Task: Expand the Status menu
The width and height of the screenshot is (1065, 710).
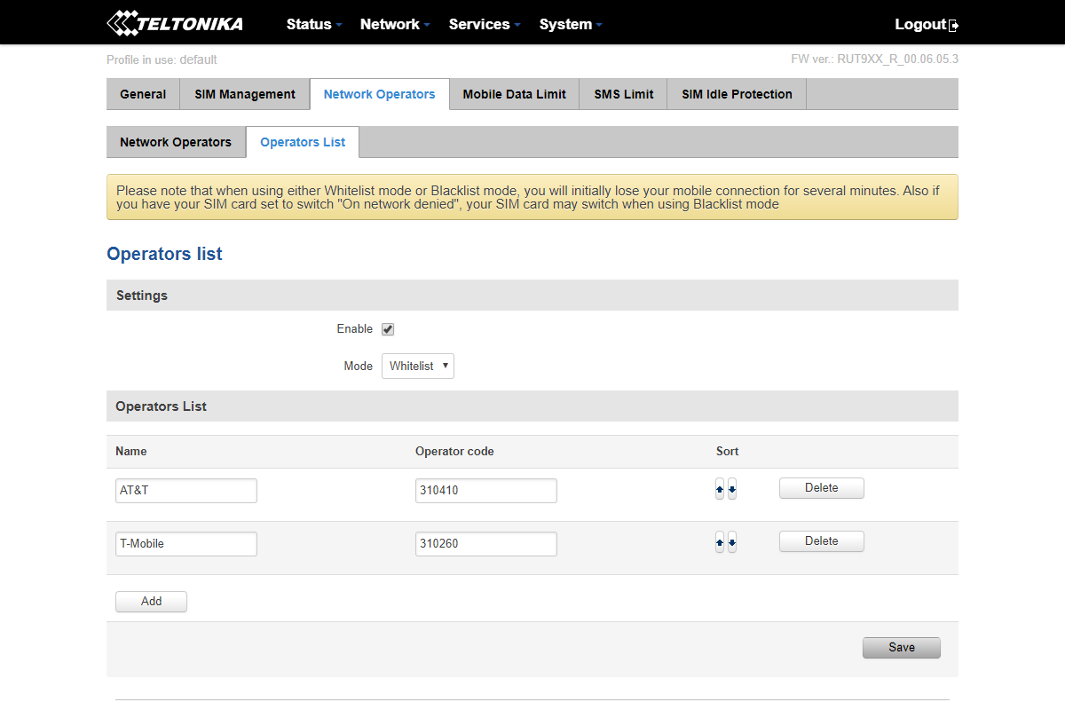Action: [x=313, y=24]
